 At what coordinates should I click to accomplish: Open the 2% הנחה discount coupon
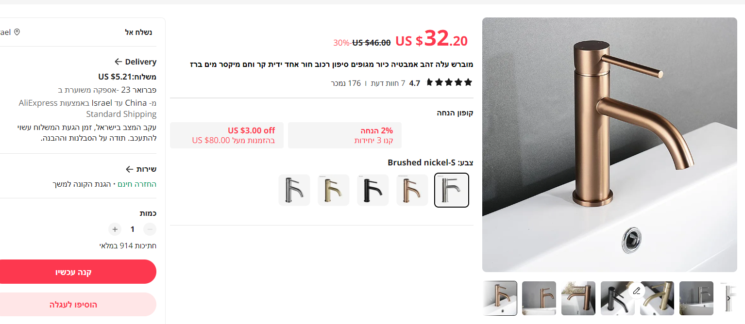point(345,135)
